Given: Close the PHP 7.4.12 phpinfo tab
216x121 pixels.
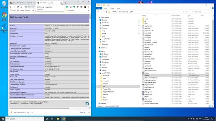Looking at the screenshot, I should click(61, 3).
